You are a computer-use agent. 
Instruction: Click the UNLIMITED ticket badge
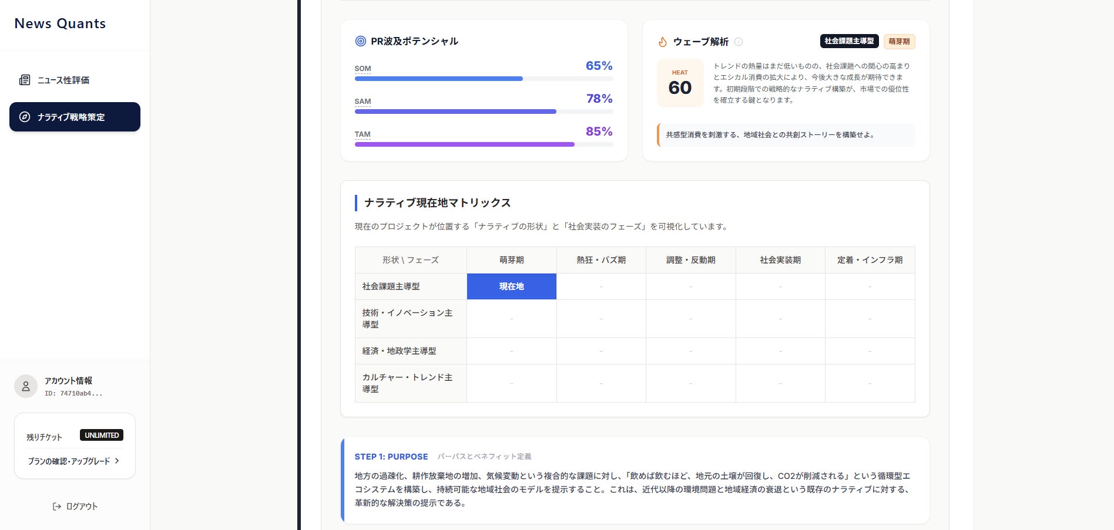[x=102, y=436]
